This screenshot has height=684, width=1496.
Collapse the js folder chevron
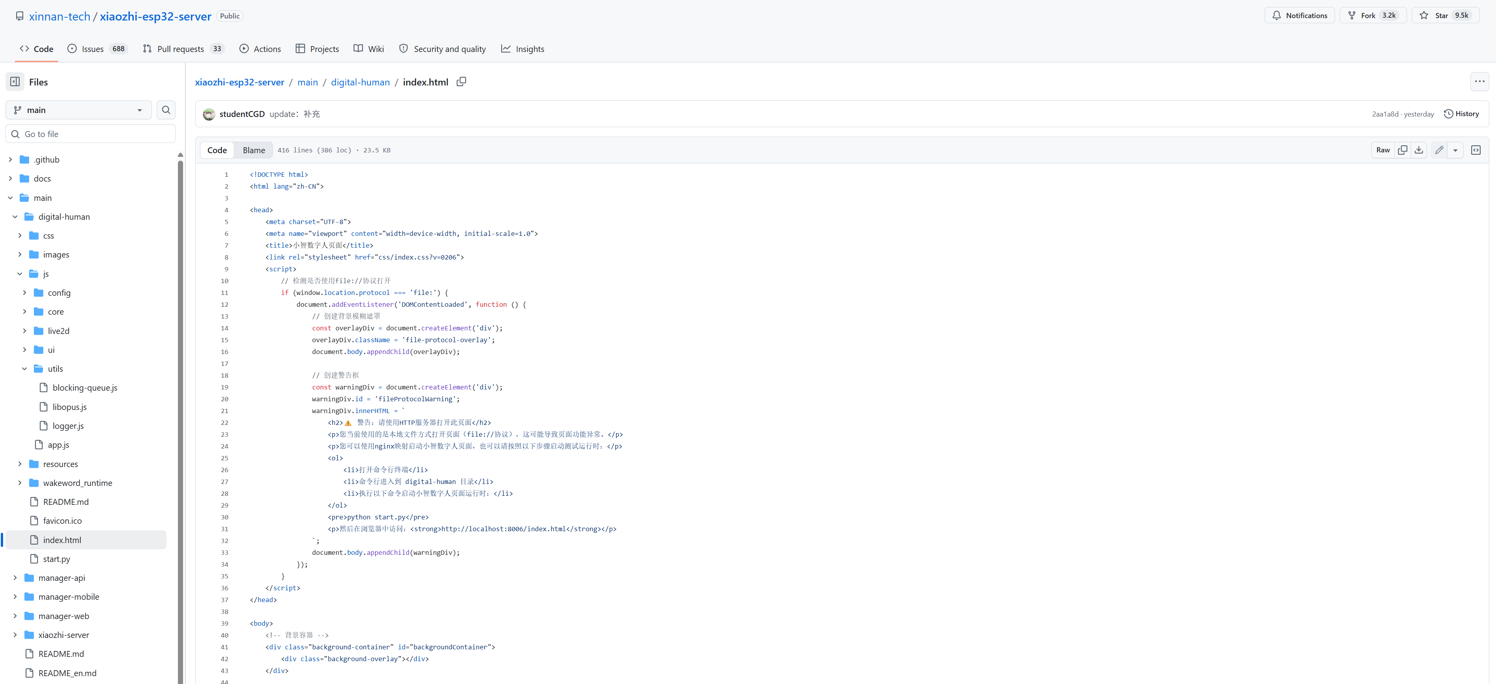tap(20, 274)
